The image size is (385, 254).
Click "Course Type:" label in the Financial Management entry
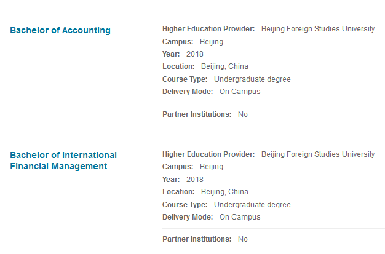click(185, 205)
